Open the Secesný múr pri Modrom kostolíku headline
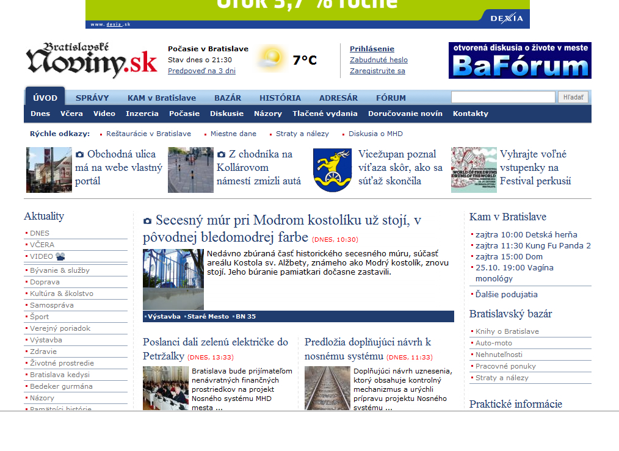619x451 pixels. (x=282, y=228)
